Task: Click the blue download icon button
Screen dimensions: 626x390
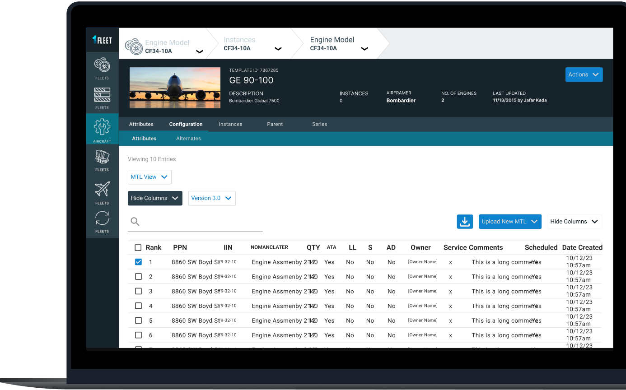Action: tap(465, 222)
